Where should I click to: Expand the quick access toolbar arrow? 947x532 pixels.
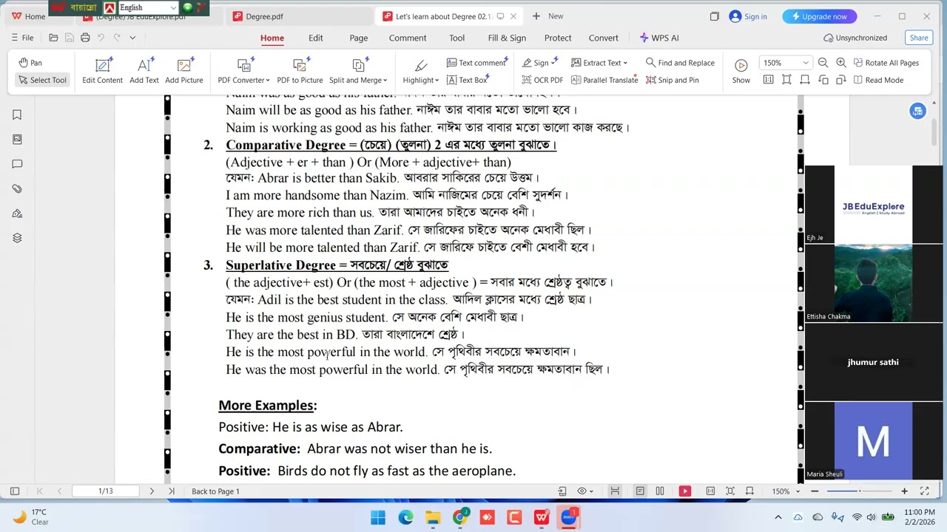click(x=132, y=38)
